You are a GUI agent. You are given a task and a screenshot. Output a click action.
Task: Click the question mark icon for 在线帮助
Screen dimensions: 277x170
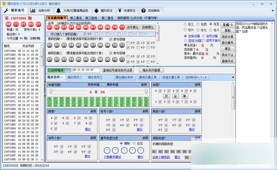pos(143,11)
